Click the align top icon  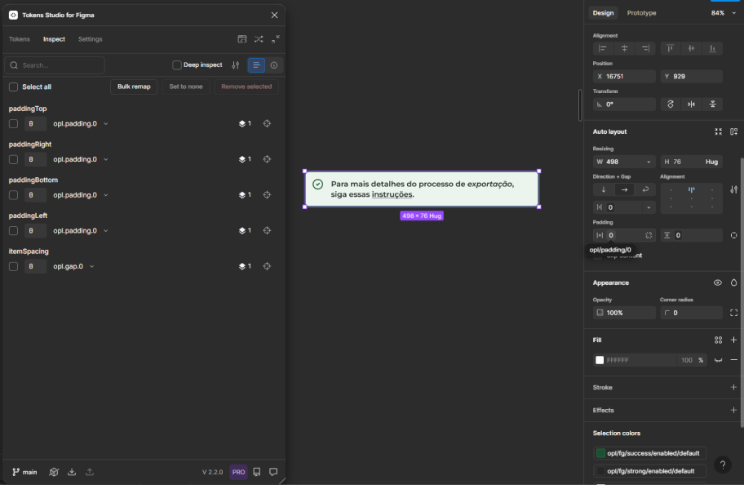point(670,49)
